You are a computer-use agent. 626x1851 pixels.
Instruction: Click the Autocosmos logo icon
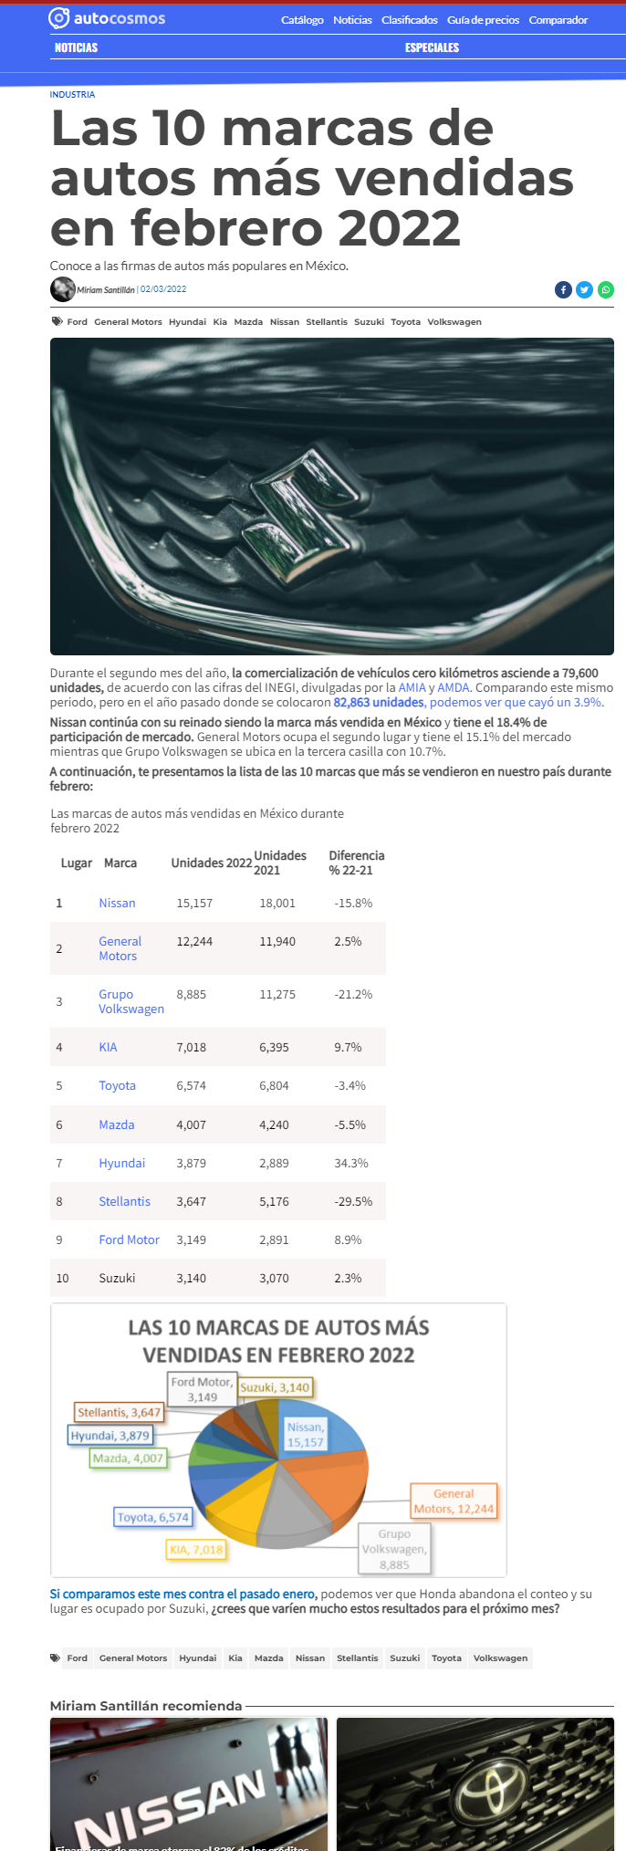(x=58, y=18)
